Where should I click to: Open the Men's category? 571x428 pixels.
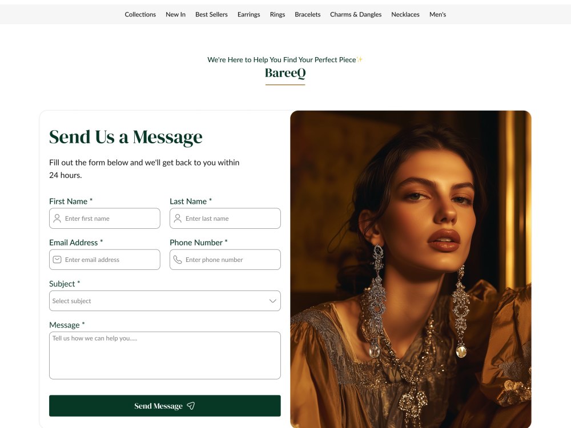(x=438, y=14)
